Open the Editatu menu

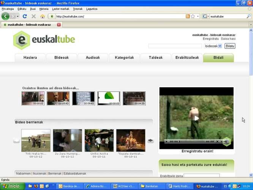point(22,9)
